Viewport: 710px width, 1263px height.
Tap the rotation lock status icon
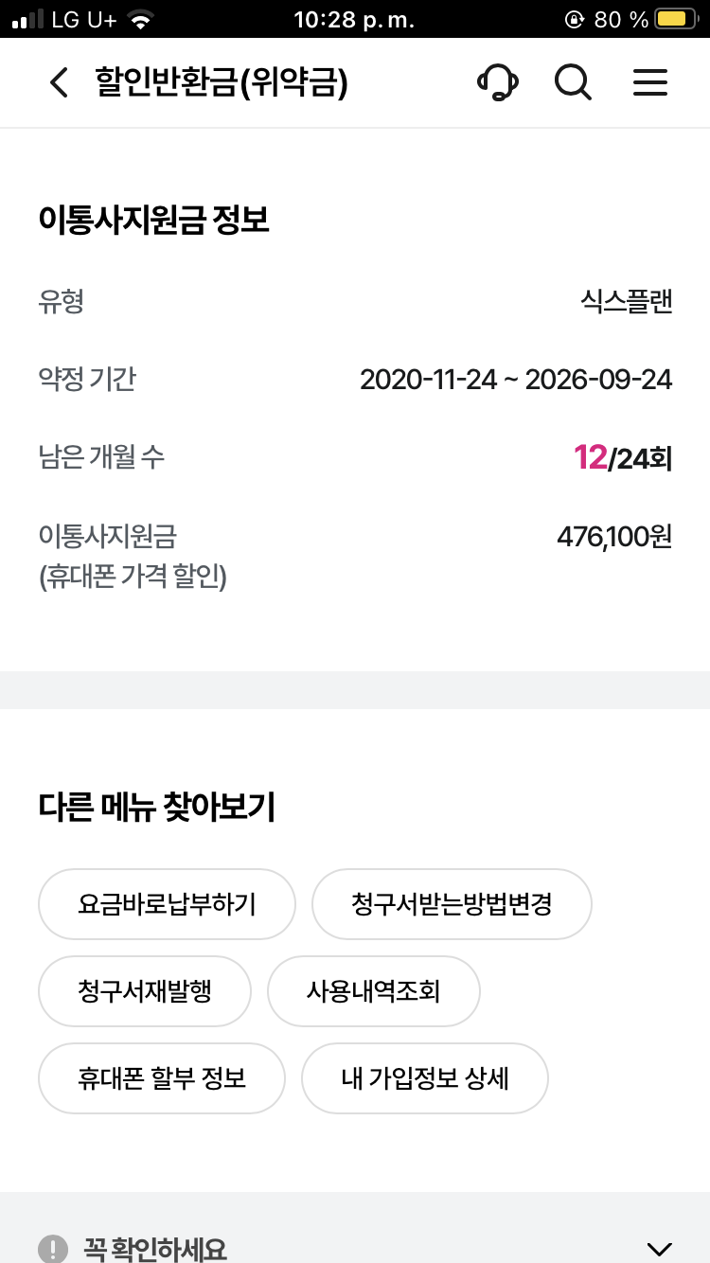pyautogui.click(x=574, y=19)
